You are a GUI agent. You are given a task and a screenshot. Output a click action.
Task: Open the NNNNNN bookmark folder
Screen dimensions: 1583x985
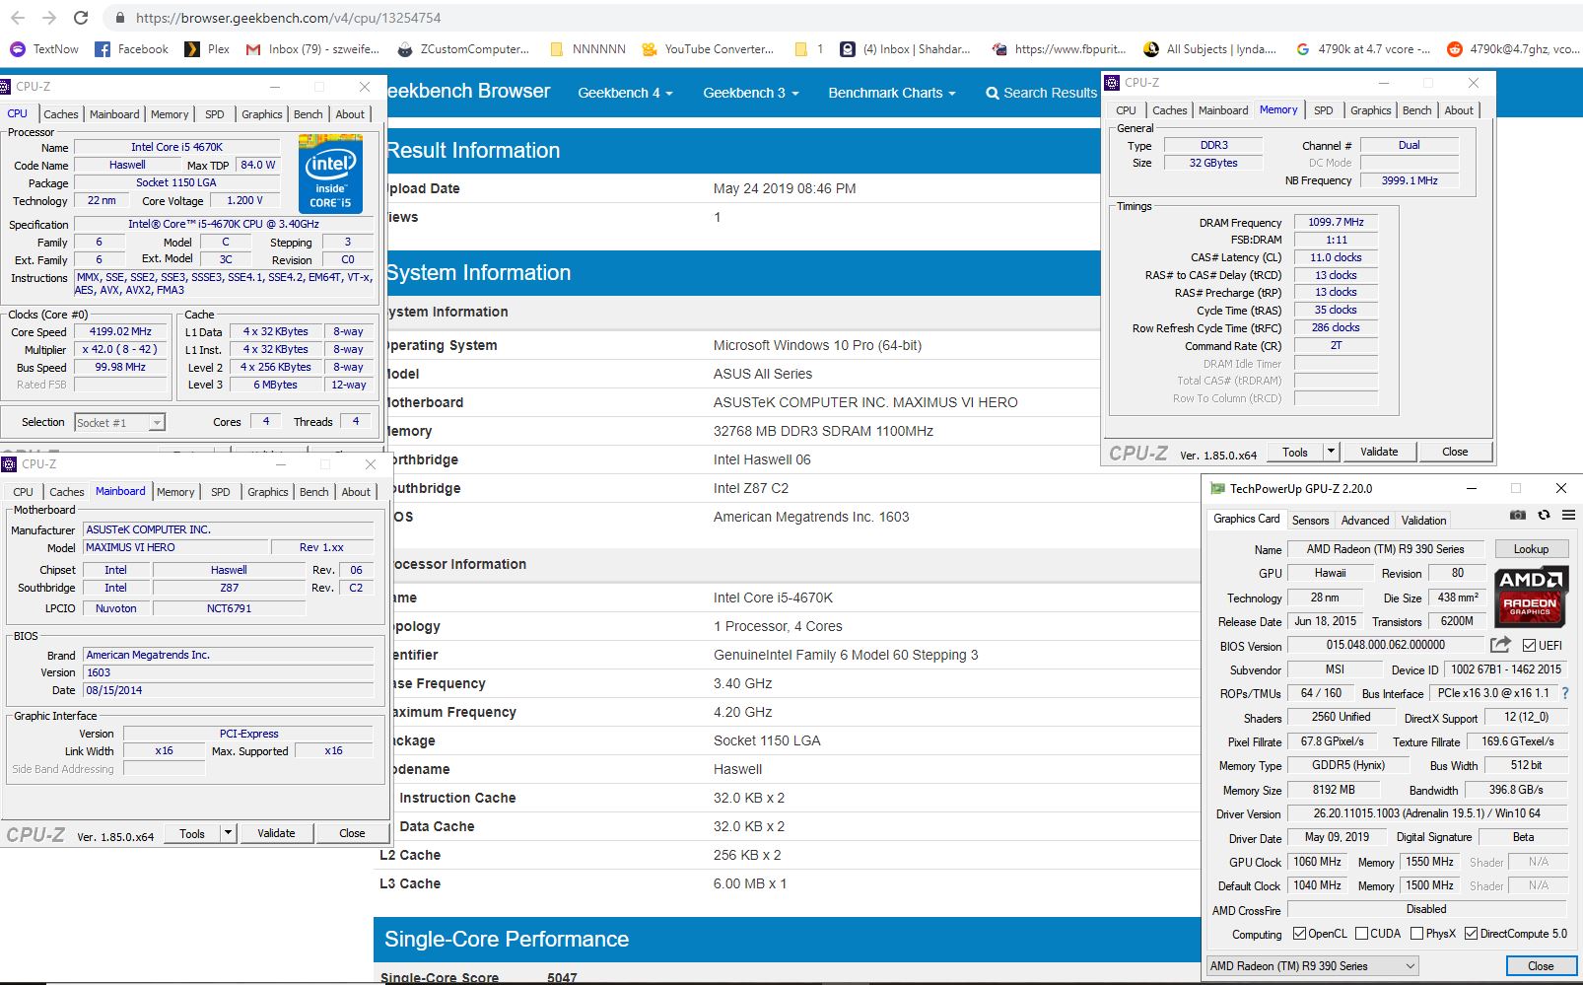coord(588,49)
